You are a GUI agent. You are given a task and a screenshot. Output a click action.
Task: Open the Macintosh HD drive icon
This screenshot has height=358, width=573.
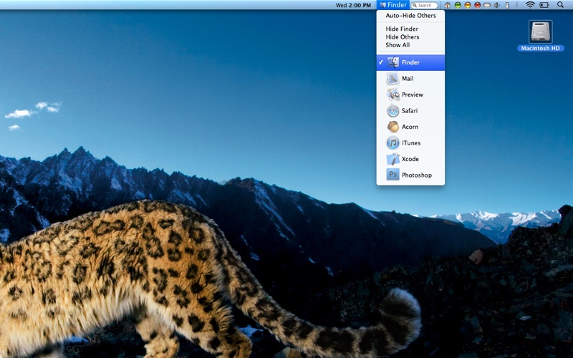pyautogui.click(x=540, y=32)
